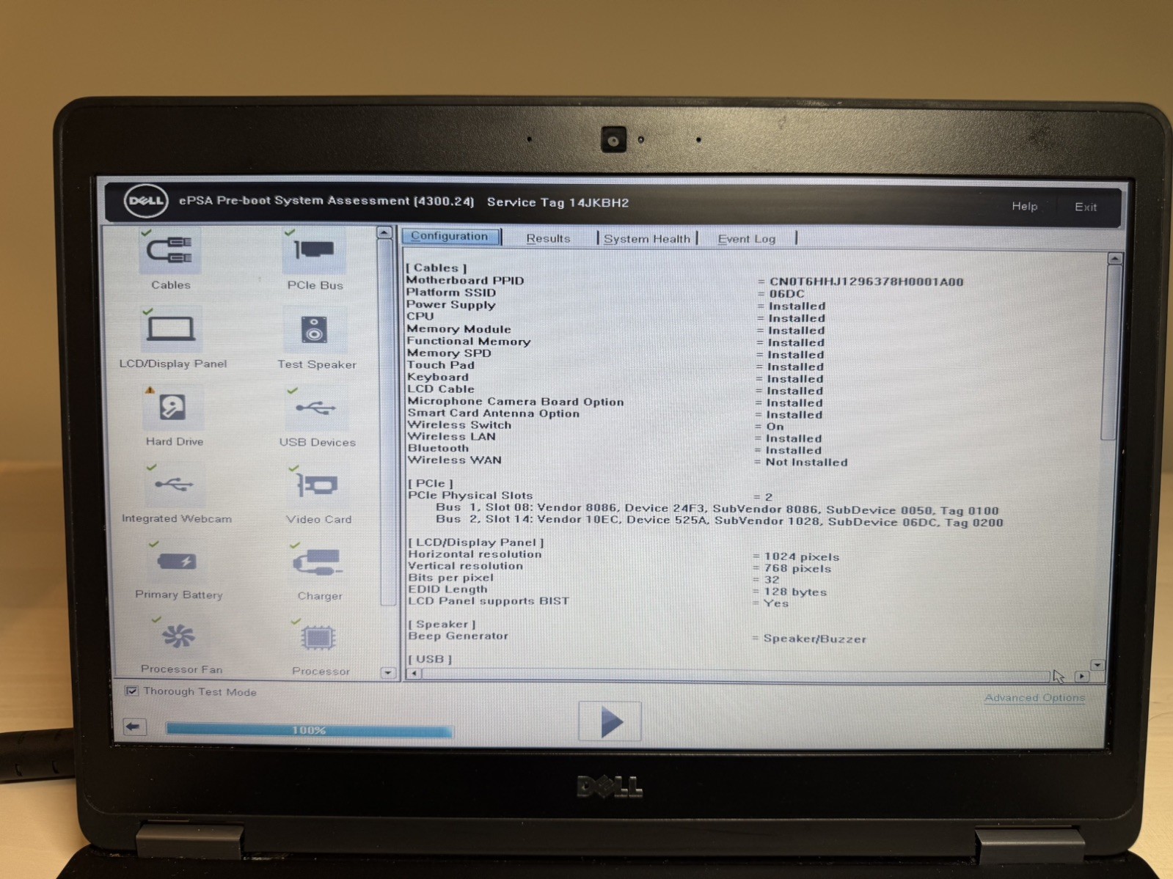
Task: Click the 'Bus 2, Slot 14' entry
Action: tap(719, 521)
